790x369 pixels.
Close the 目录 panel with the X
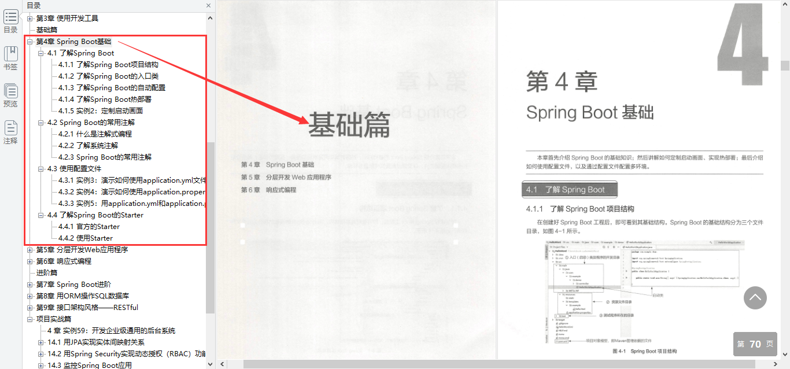209,6
